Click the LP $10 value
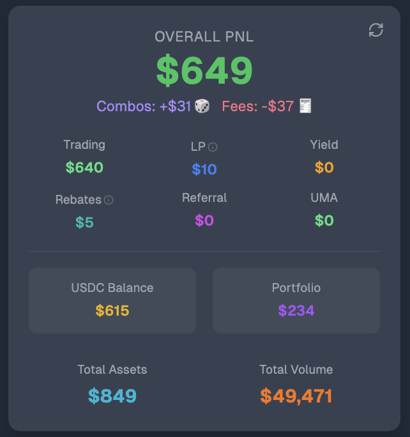 point(204,169)
